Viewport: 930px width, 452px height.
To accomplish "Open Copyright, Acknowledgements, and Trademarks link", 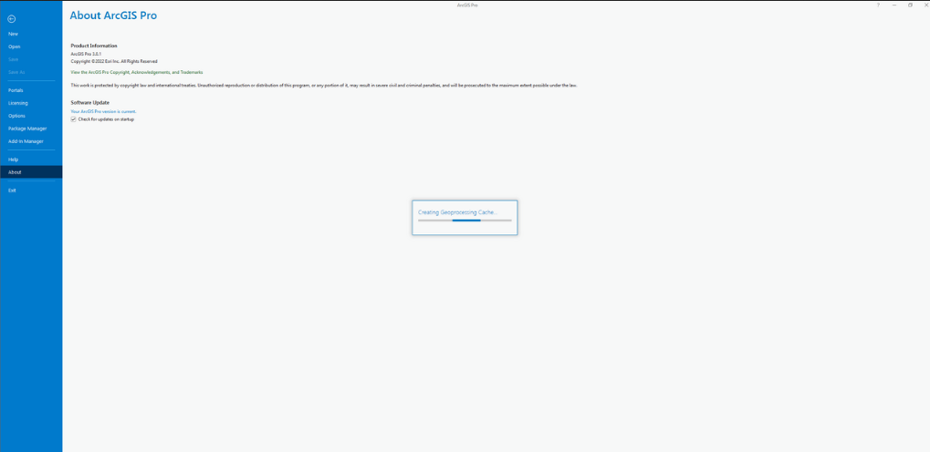I will [x=137, y=72].
